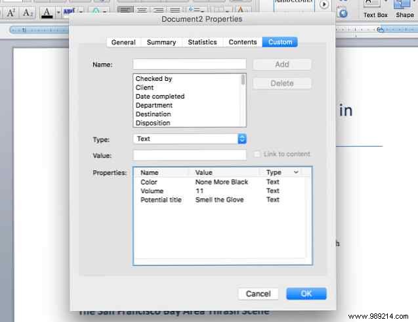Screen dimensions: 418x322
Task: Click the styles pane icon in Word ribbon
Action: (343, 12)
